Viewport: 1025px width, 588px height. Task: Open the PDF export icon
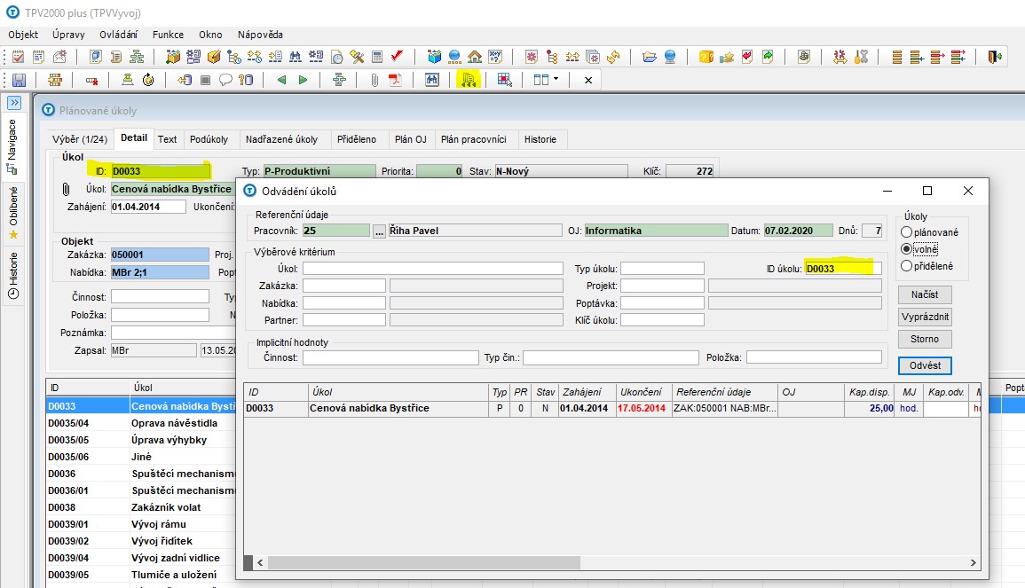(x=395, y=80)
